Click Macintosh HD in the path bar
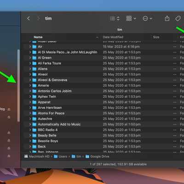 pyautogui.click(x=37, y=156)
